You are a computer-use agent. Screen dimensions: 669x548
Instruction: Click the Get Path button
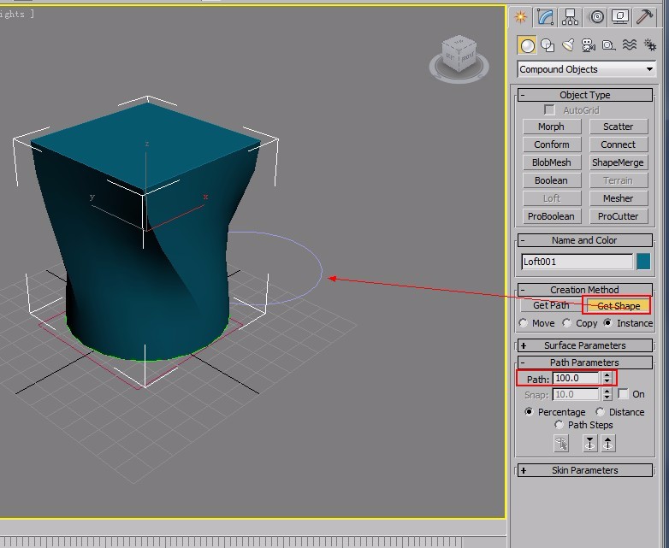551,305
